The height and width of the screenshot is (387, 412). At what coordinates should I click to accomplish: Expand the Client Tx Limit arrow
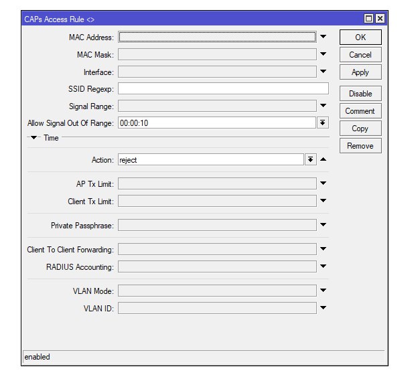(x=323, y=201)
